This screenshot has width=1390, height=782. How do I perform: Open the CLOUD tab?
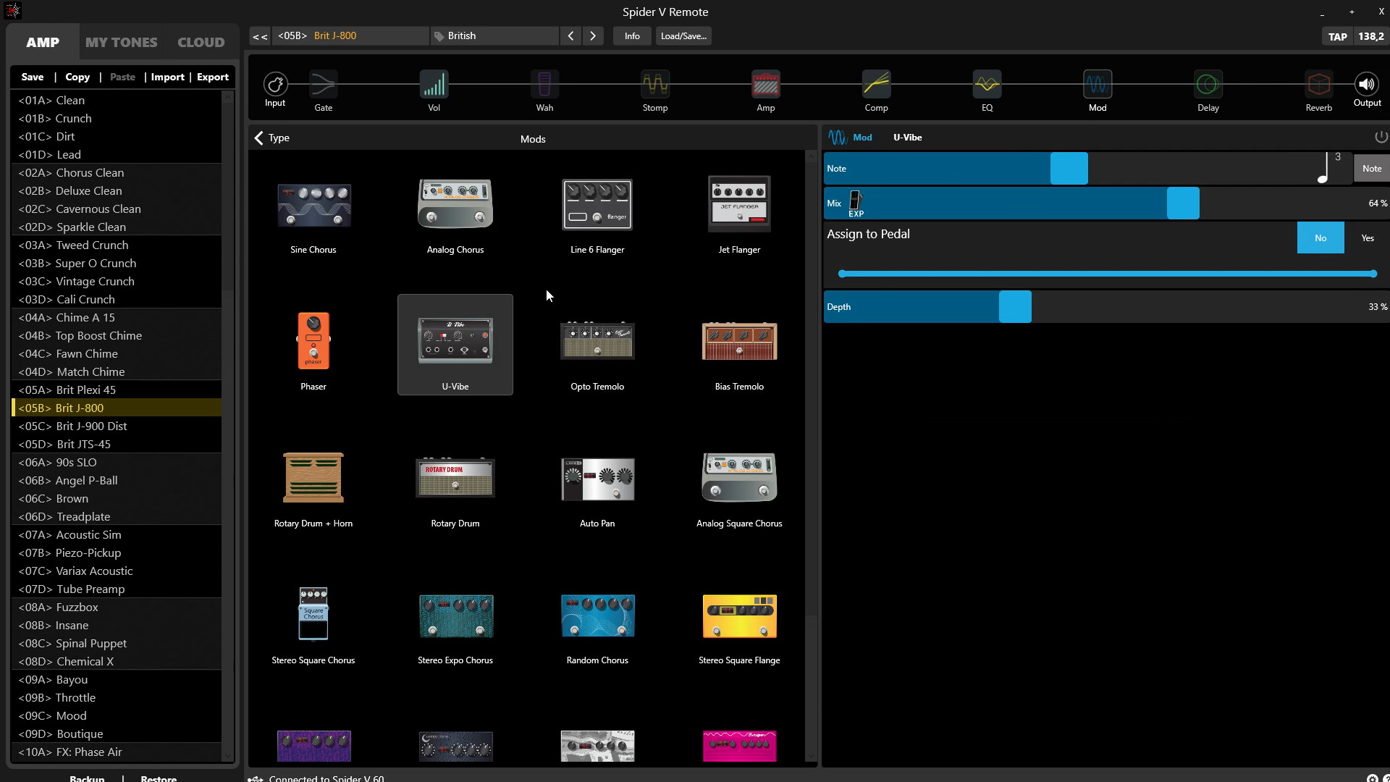tap(201, 42)
